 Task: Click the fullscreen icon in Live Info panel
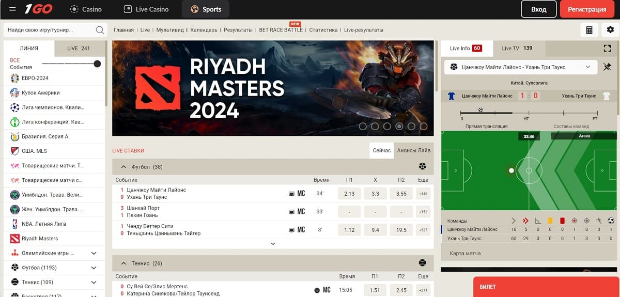click(607, 49)
